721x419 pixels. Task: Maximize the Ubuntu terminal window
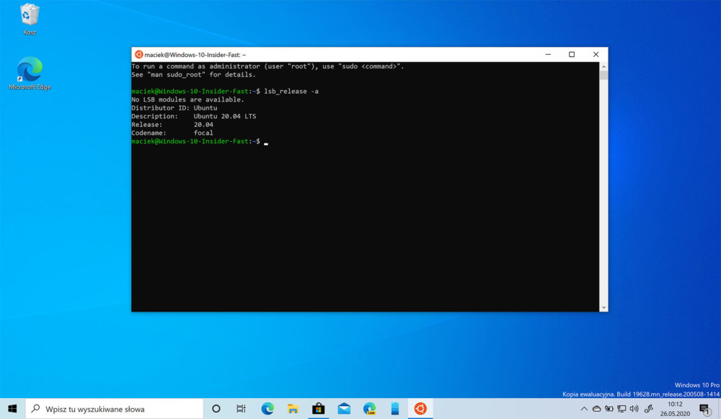[x=572, y=54]
